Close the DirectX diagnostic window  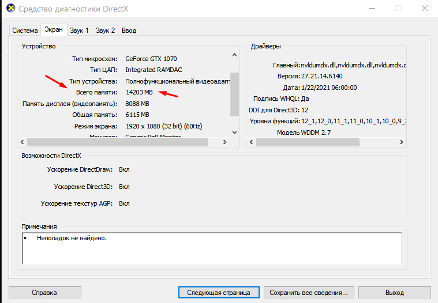[x=425, y=9]
